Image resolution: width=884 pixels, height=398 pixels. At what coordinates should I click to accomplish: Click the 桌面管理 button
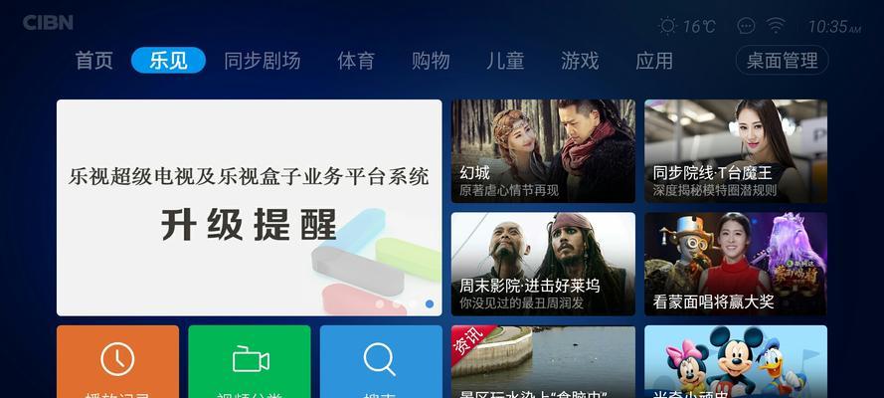(x=782, y=61)
